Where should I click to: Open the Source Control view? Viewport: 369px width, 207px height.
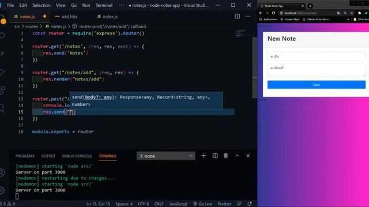[2, 53]
